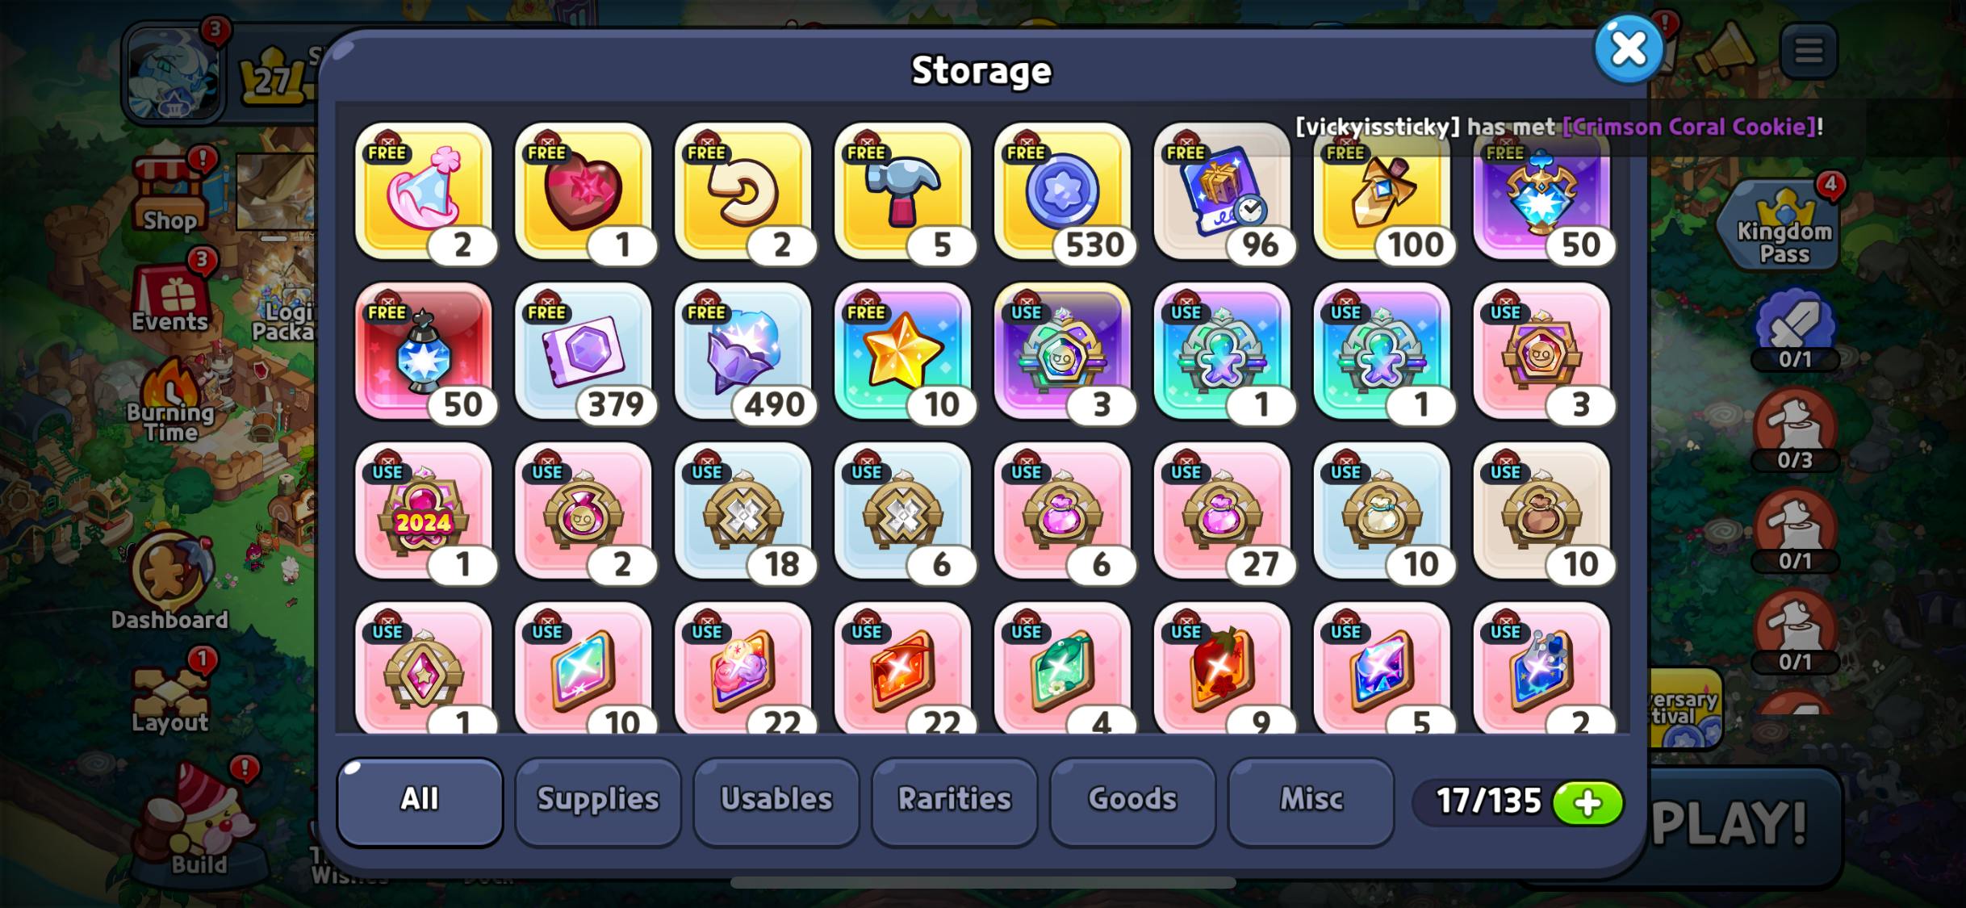The height and width of the screenshot is (908, 1966).
Task: Open the Misc tab
Action: (1311, 801)
